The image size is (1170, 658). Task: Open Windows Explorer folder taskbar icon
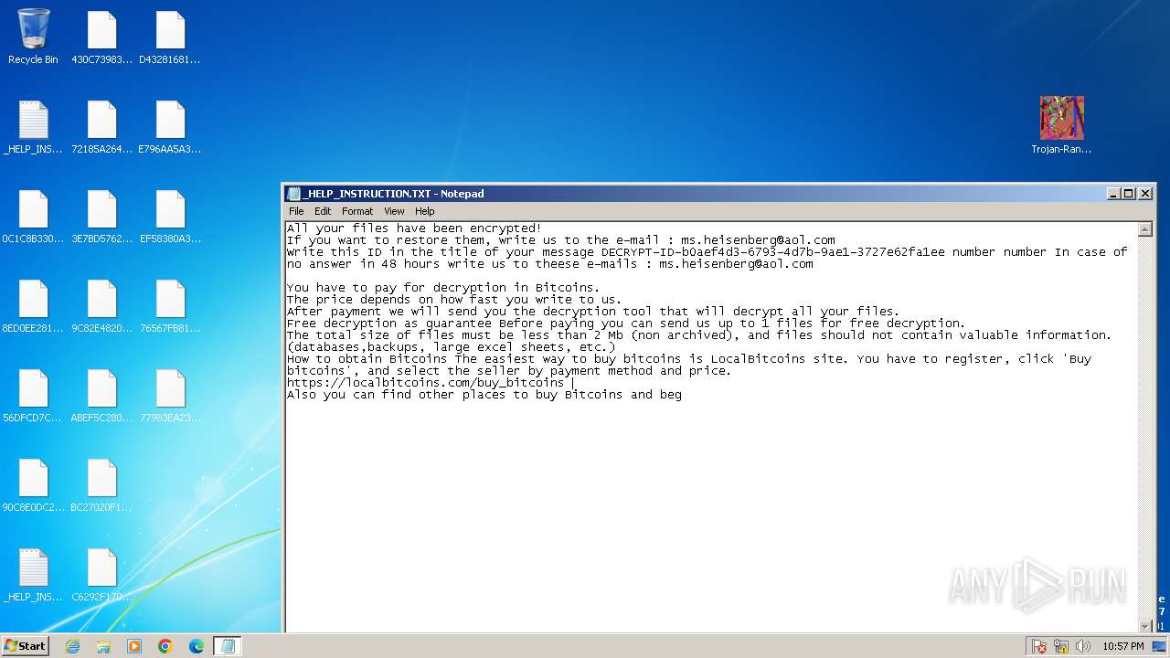[103, 646]
